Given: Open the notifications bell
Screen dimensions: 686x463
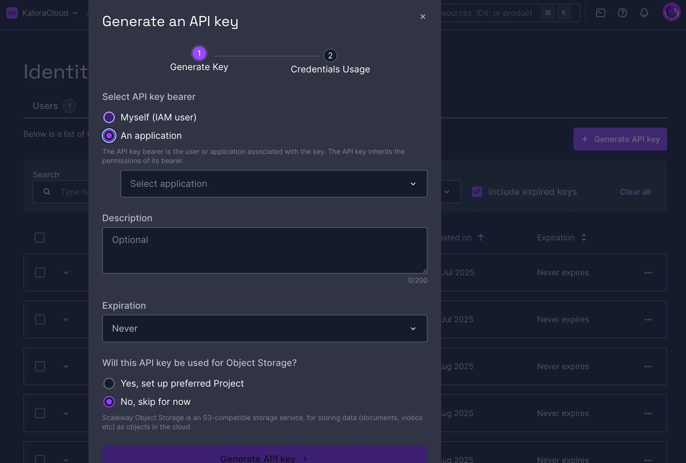Looking at the screenshot, I should [644, 13].
